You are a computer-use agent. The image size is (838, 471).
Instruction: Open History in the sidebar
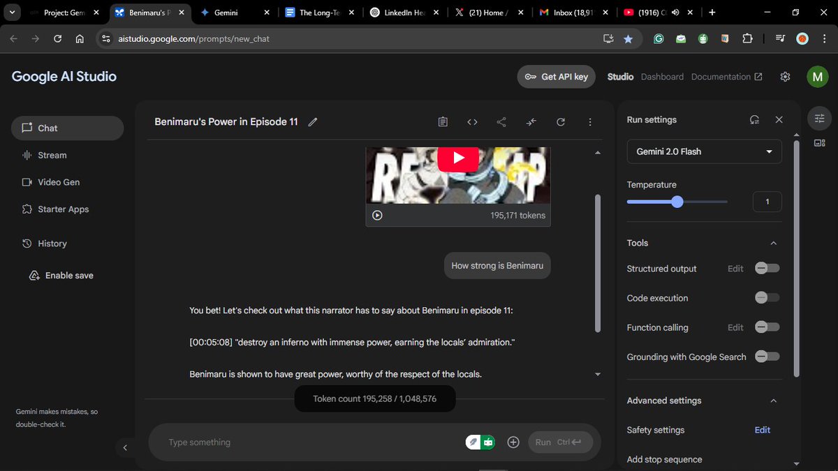pyautogui.click(x=67, y=244)
